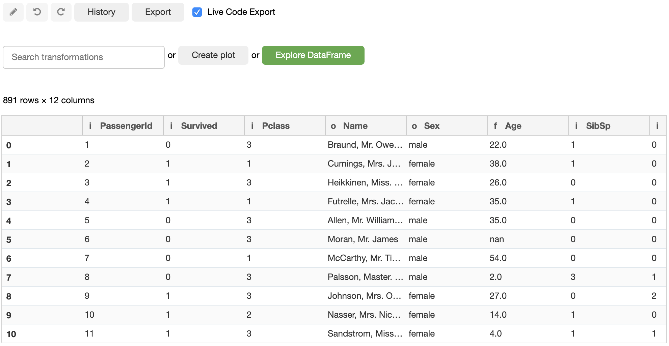Viewport: 669px width, 346px height.
Task: Select the Name column header
Action: point(366,126)
